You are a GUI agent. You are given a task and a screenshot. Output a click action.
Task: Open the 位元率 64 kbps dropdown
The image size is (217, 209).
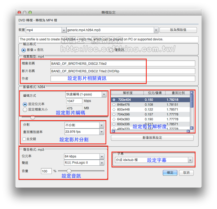[x=101, y=156]
